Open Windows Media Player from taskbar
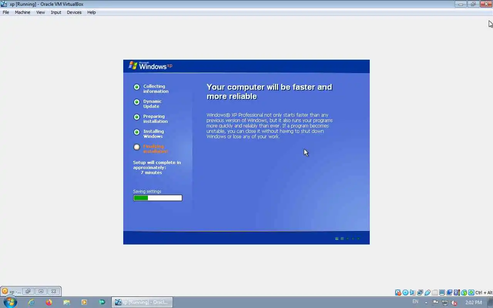Screen dimensions: 493x308 pyautogui.click(x=84, y=302)
